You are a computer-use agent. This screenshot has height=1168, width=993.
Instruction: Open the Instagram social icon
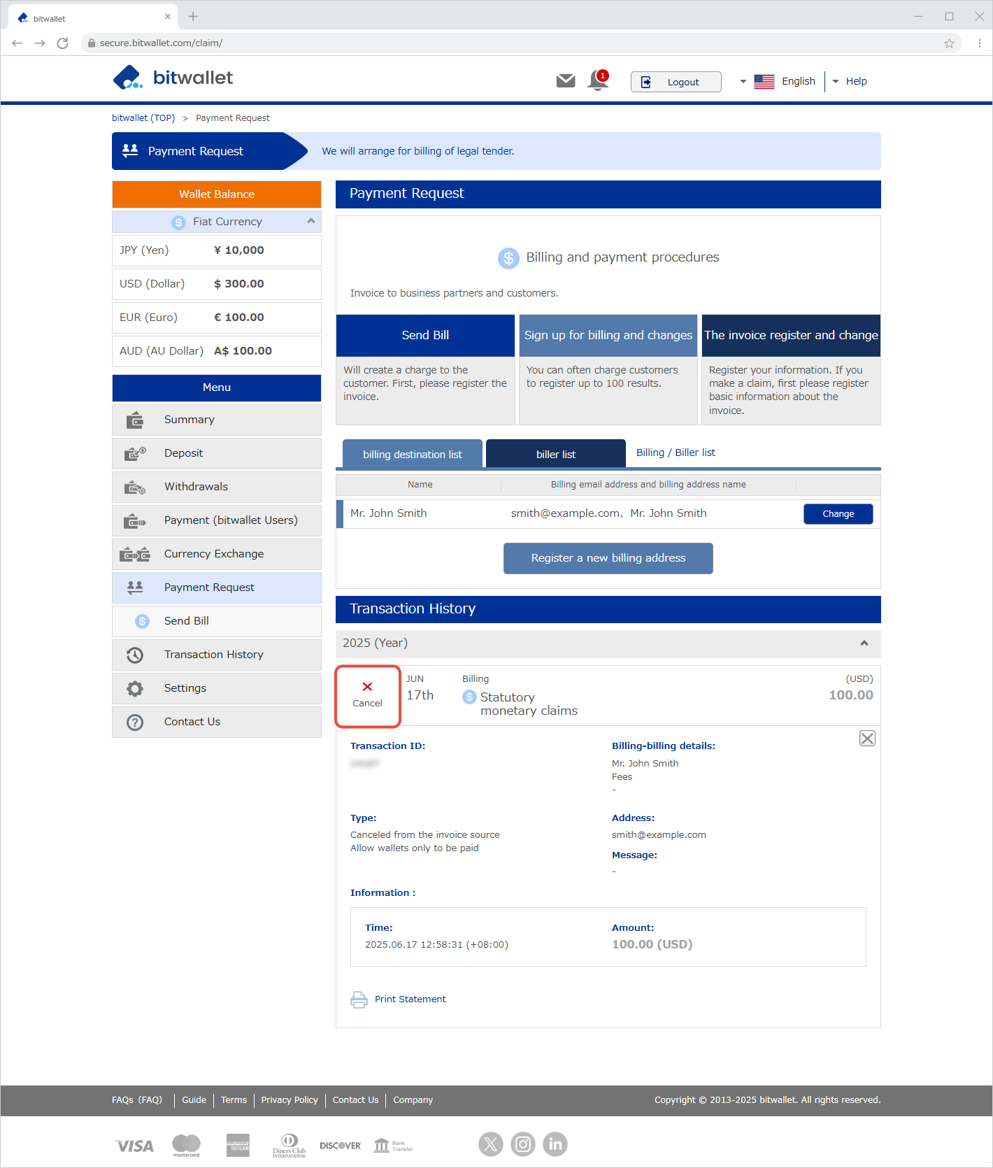click(x=522, y=1144)
